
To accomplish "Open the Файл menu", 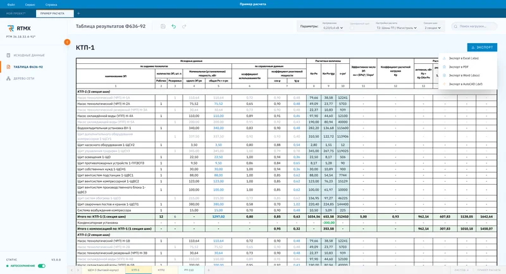I will pos(11,4).
